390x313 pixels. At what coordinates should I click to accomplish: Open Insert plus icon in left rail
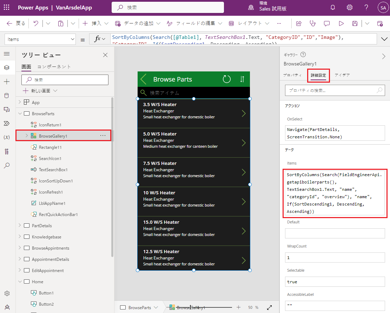click(x=7, y=82)
